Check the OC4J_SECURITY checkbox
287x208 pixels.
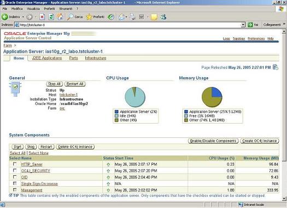[15, 170]
